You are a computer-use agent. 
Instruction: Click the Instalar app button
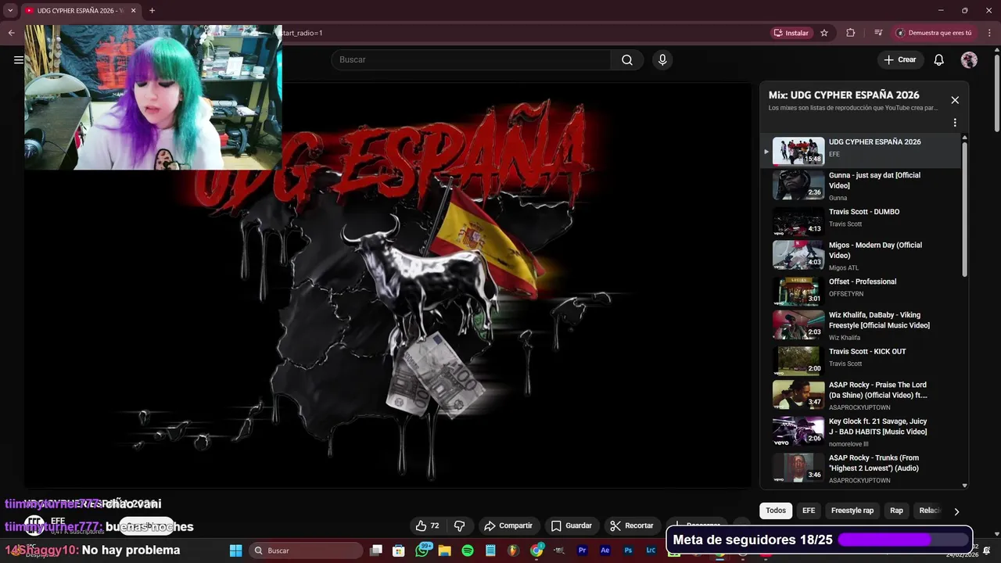[791, 33]
